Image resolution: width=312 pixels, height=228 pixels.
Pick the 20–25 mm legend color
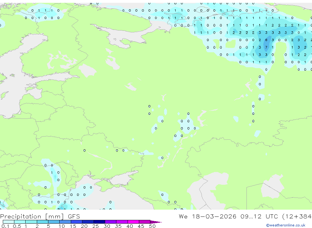click(x=88, y=222)
